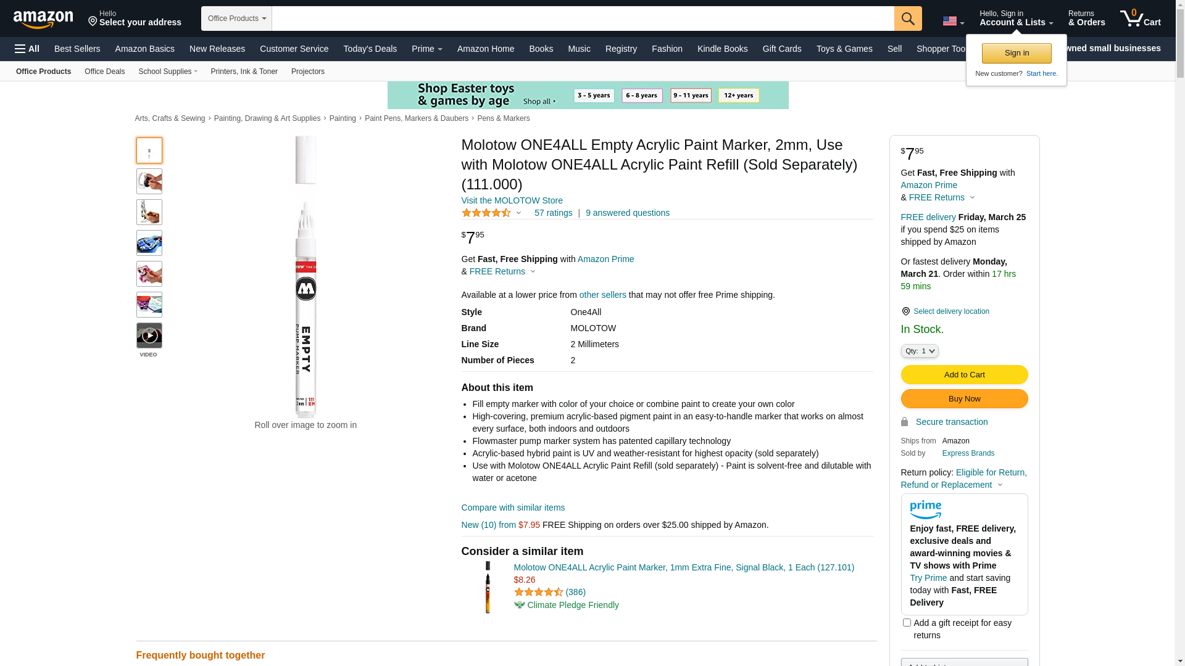Open the Office Products search category dropdown
The image size is (1185, 666).
(x=236, y=18)
